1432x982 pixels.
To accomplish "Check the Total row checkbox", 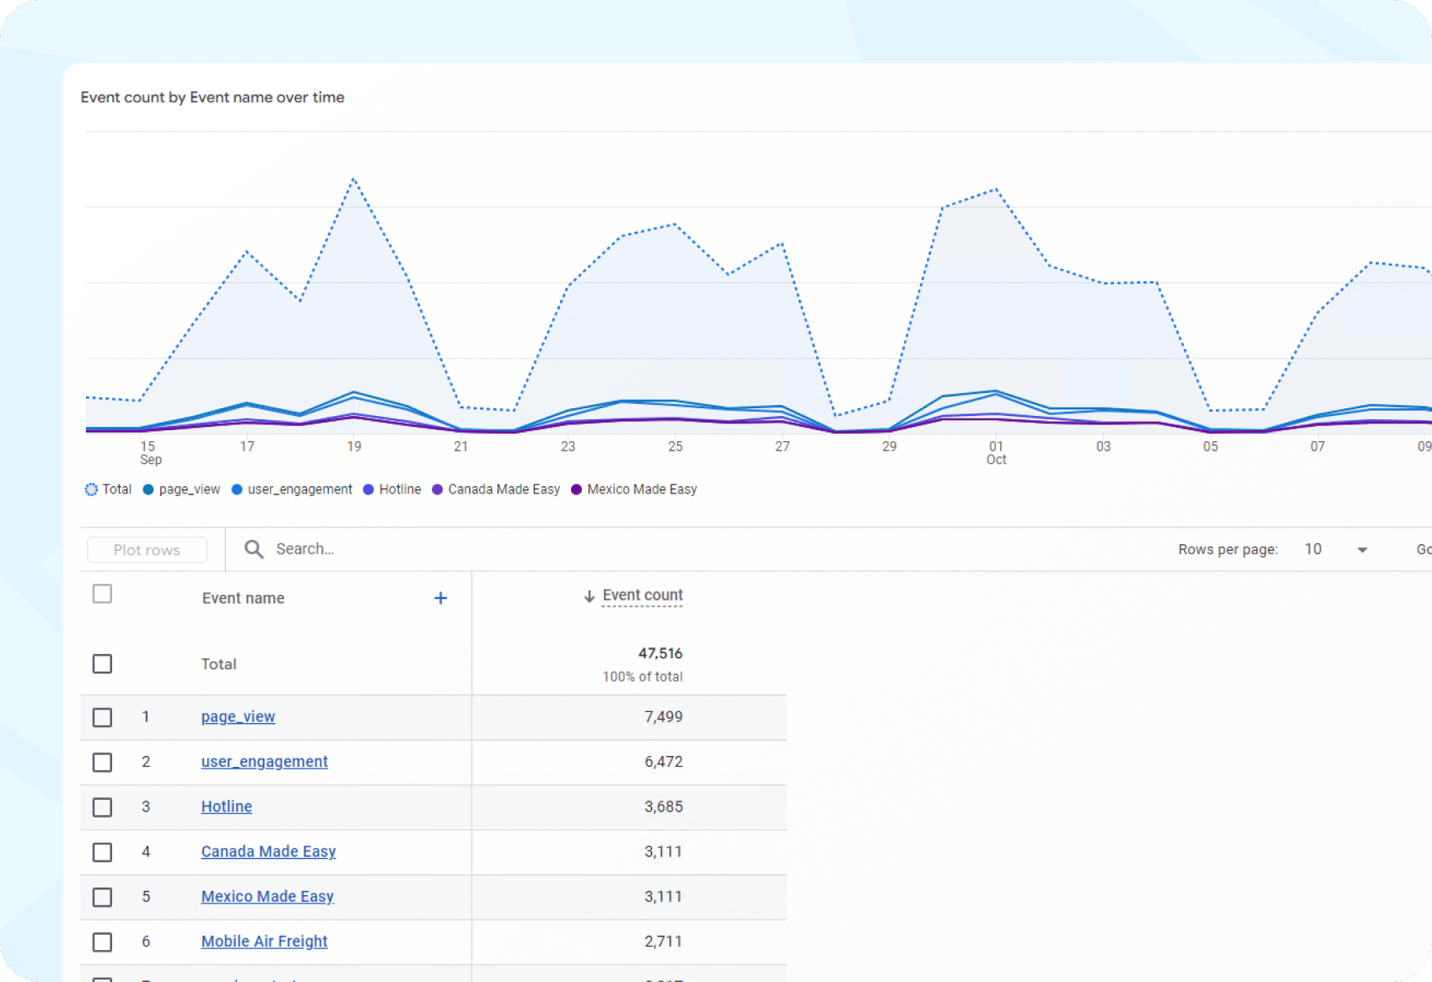I will (x=102, y=664).
